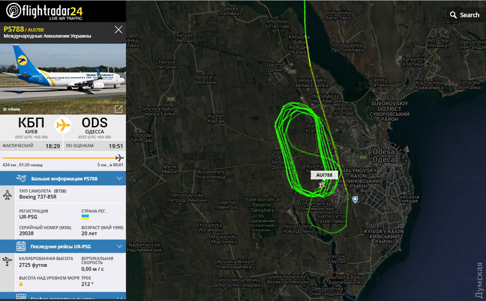Click the flight progress bar plane marker
This screenshot has height=301, width=486.
pos(120,158)
